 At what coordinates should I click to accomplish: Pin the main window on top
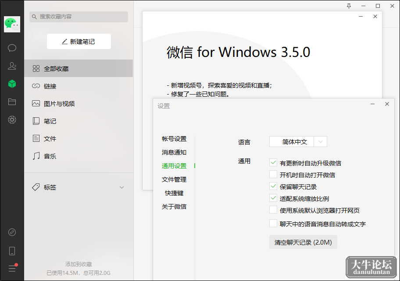tap(349, 6)
